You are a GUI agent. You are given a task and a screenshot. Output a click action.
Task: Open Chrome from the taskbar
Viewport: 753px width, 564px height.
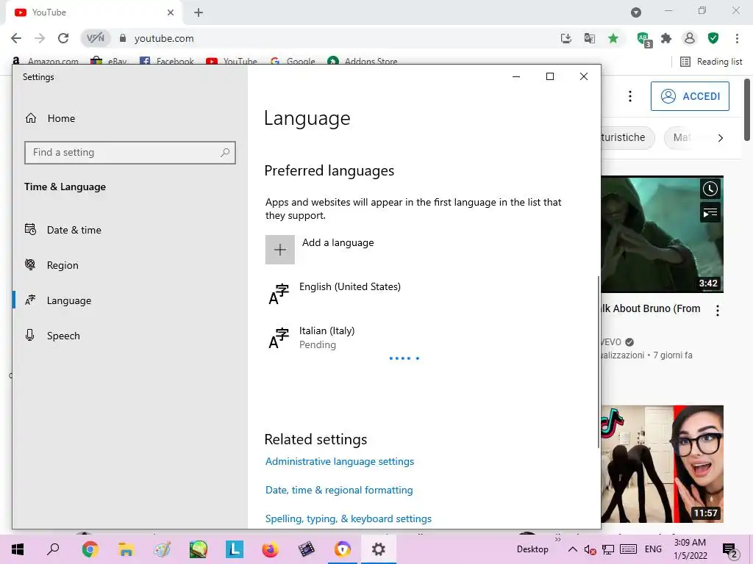90,549
